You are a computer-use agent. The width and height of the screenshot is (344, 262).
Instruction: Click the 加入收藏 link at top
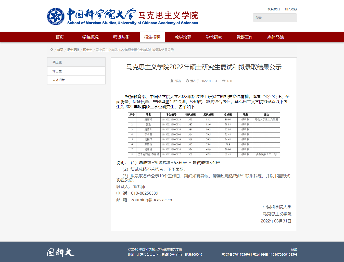tap(291, 9)
